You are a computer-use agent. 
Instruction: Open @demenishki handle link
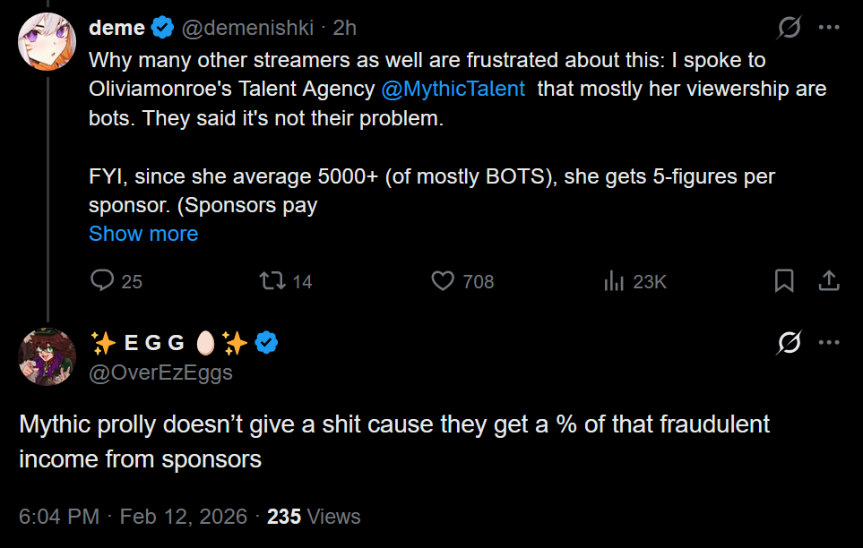[248, 28]
